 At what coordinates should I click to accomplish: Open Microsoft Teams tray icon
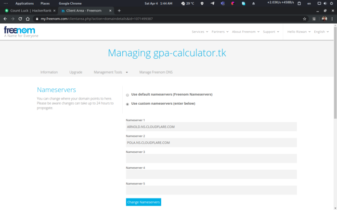pos(222,3)
